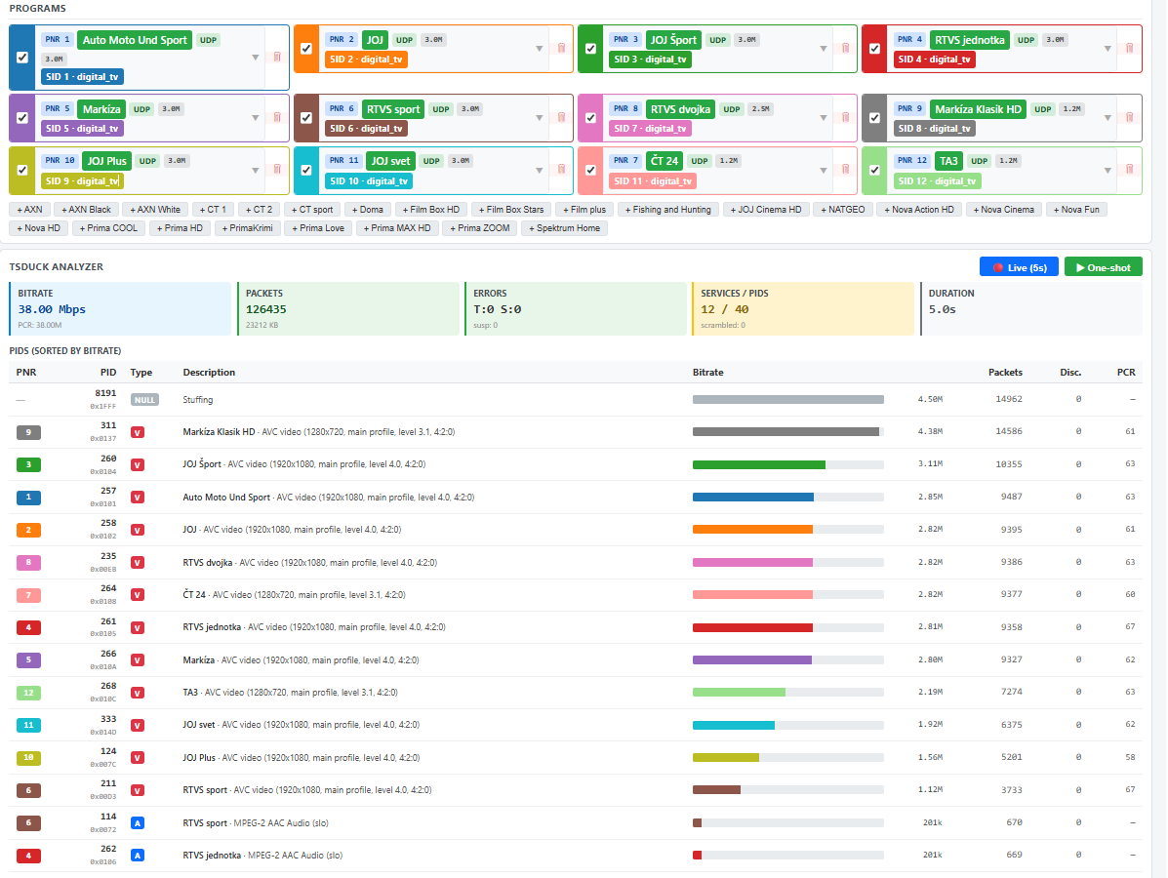The width and height of the screenshot is (1168, 878).
Task: Click PNR 8 badge in RTVS dvojka row
Action: pyautogui.click(x=29, y=562)
